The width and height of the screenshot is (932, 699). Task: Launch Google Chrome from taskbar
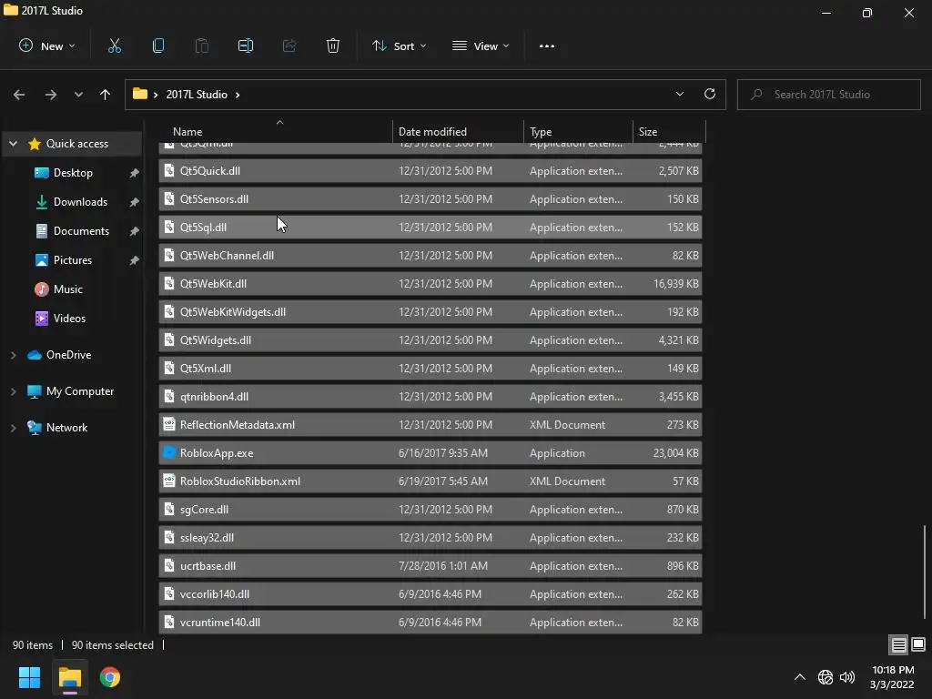tap(109, 677)
